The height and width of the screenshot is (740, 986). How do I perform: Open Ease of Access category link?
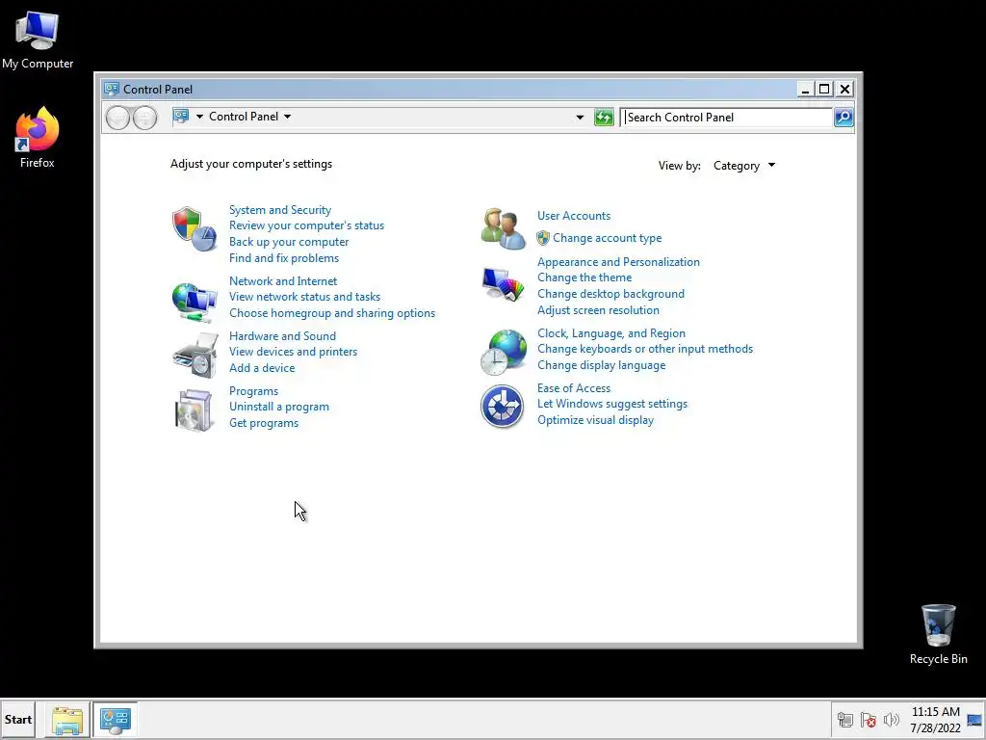574,387
